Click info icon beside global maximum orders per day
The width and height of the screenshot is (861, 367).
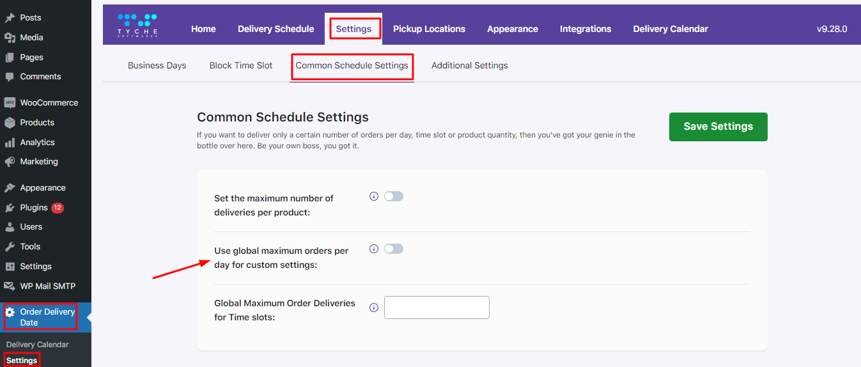click(374, 249)
